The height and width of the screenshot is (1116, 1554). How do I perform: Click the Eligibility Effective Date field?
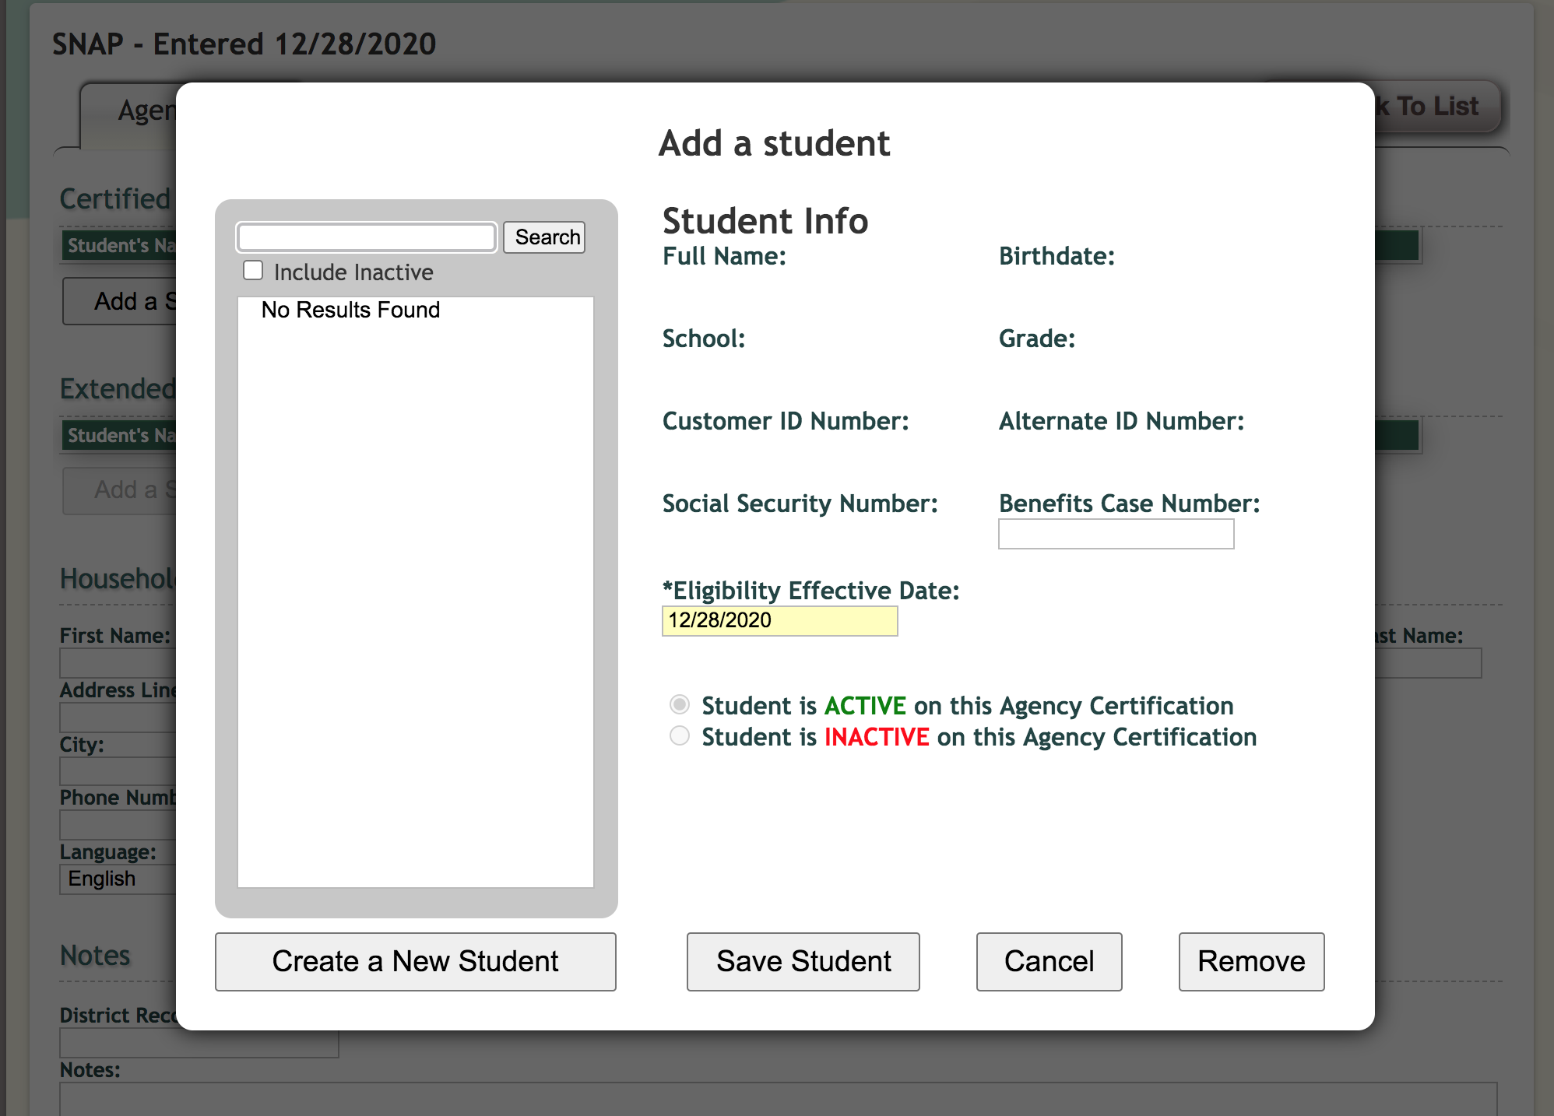tap(779, 621)
